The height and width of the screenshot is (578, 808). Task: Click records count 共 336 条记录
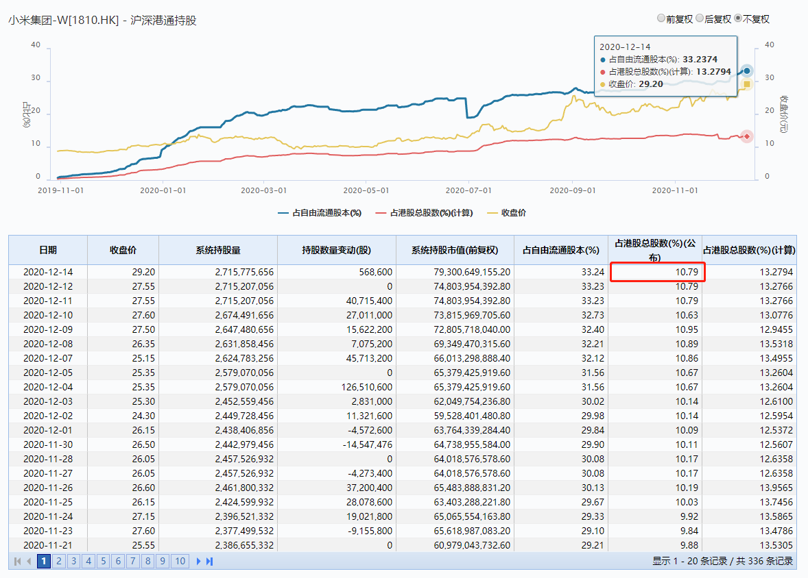(764, 561)
